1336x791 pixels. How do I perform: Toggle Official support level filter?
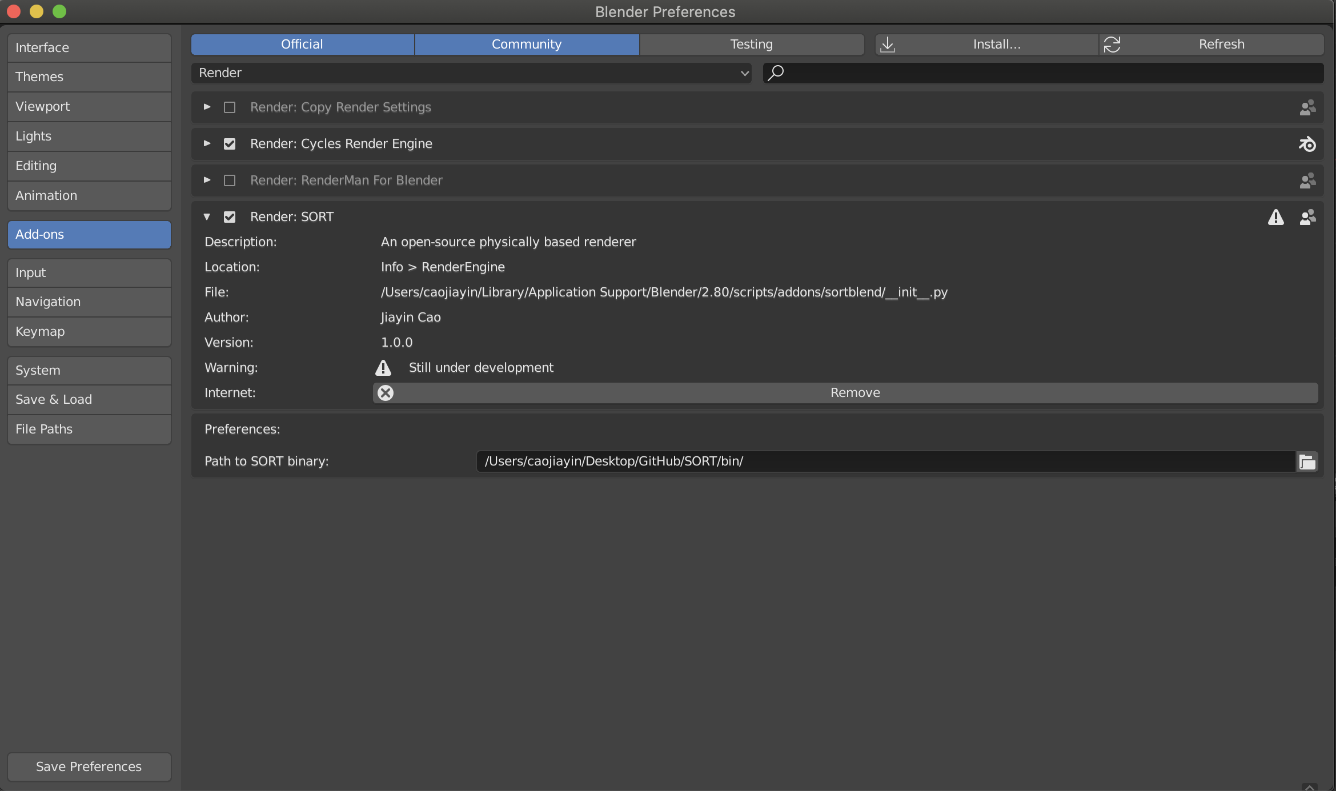click(x=302, y=45)
